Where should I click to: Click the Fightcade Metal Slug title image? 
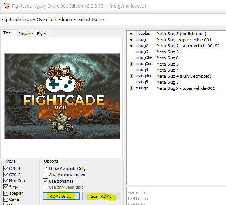coord(62,96)
